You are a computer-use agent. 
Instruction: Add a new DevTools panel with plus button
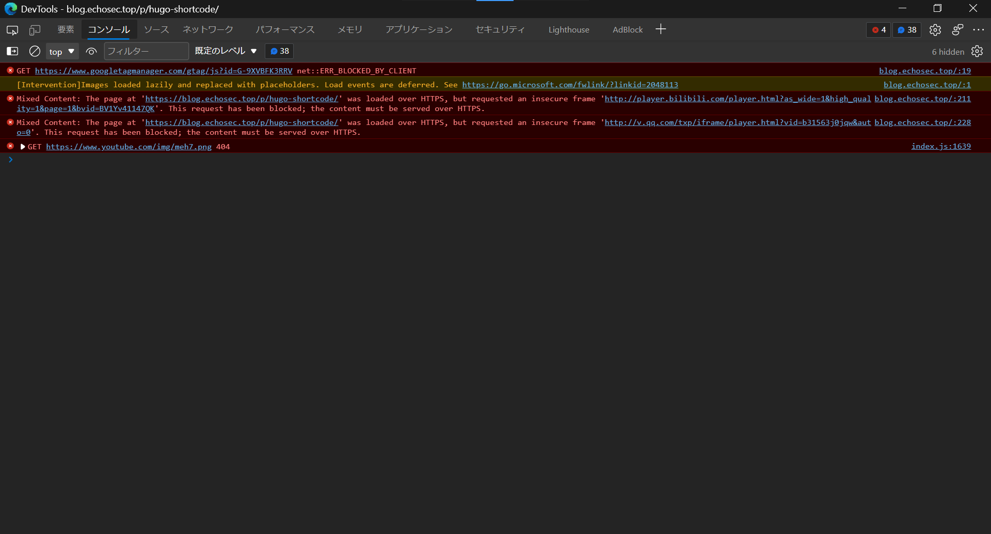point(660,29)
